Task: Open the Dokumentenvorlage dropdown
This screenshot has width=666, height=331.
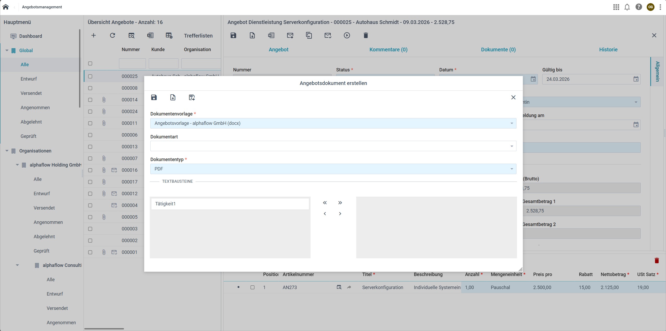Action: pyautogui.click(x=333, y=123)
